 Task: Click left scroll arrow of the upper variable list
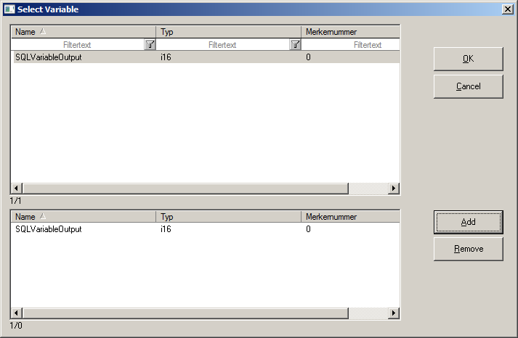[16, 189]
